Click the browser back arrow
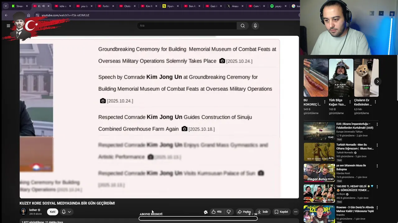398x223 pixels. click(6, 15)
